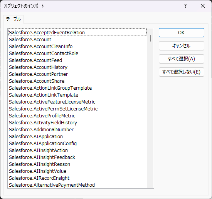Select Salesforce.AIApplicationConfig
The height and width of the screenshot is (199, 212).
pos(77,144)
